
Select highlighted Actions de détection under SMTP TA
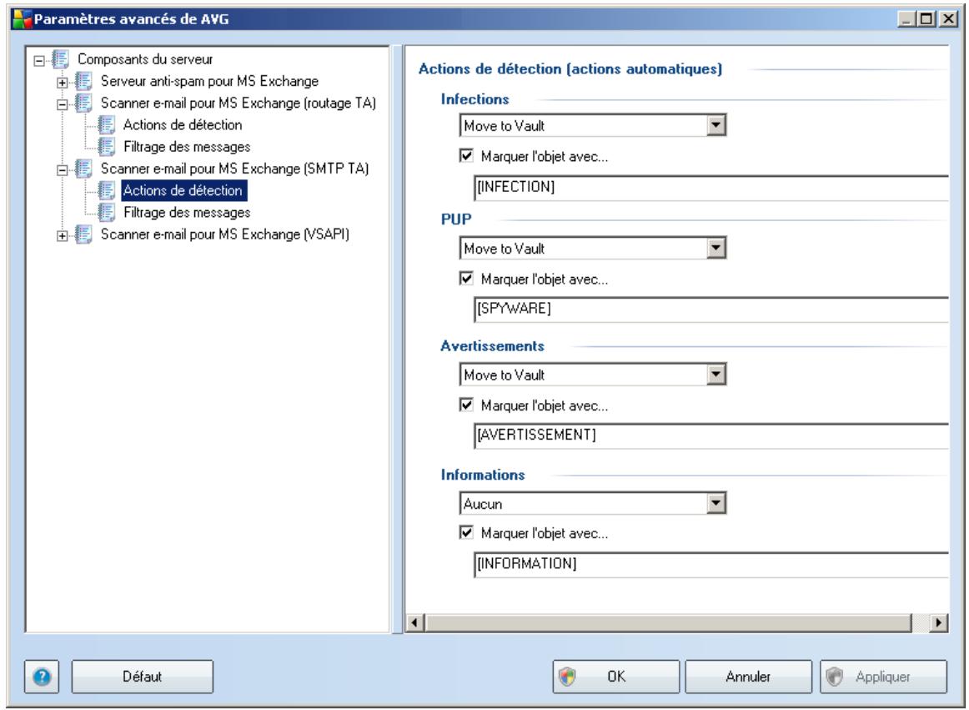(x=184, y=190)
